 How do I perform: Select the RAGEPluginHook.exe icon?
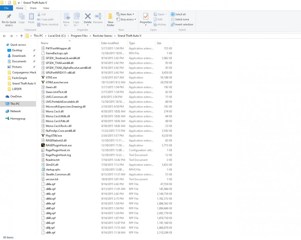[43, 145]
